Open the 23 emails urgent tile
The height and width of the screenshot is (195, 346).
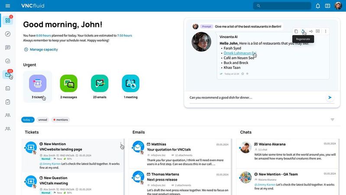click(x=100, y=87)
